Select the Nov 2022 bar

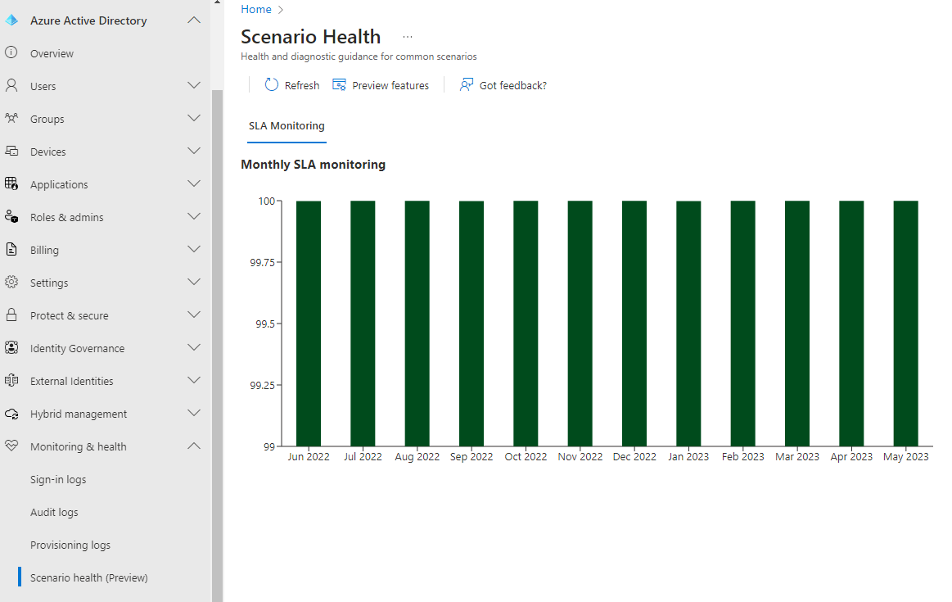(x=580, y=324)
